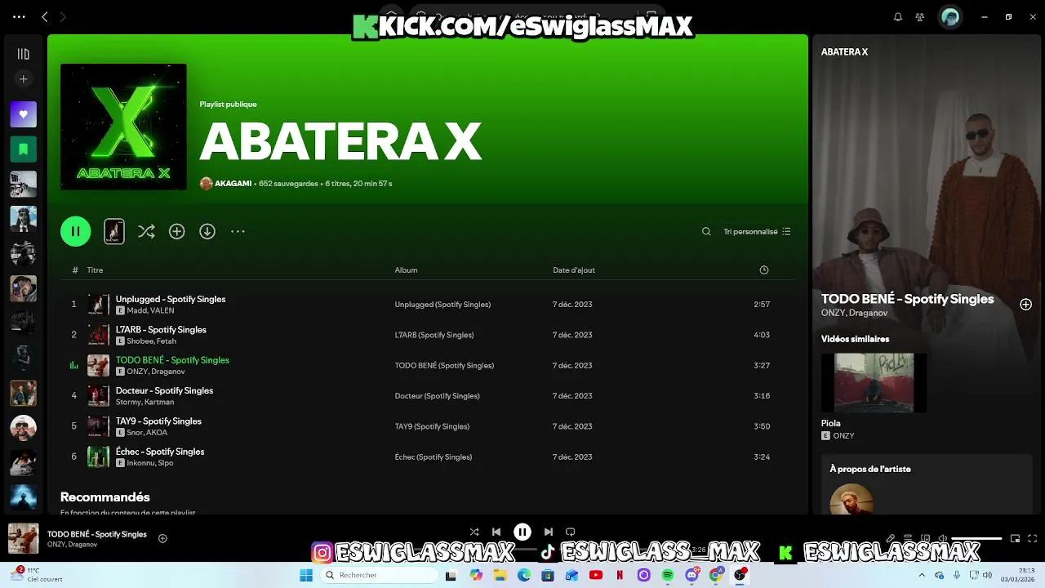The width and height of the screenshot is (1045, 588).
Task: Open the three-dots app menu at top left
Action: [19, 16]
